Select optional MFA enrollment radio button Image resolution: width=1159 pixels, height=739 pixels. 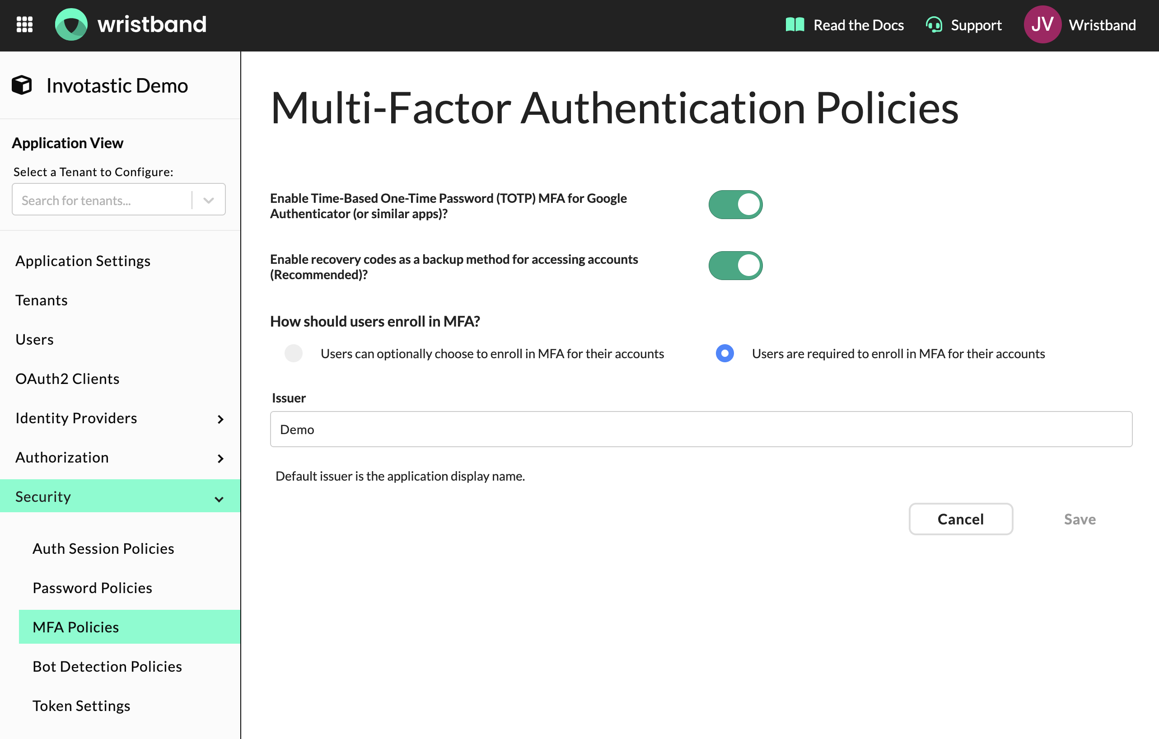coord(293,353)
